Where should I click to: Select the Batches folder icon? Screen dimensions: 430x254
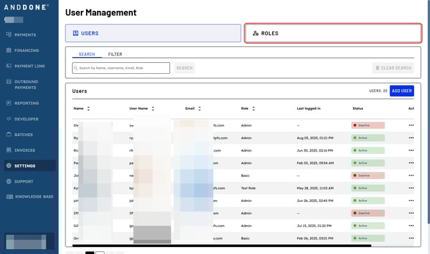click(9, 134)
